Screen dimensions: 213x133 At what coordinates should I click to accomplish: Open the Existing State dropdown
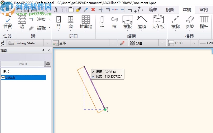click(47, 43)
